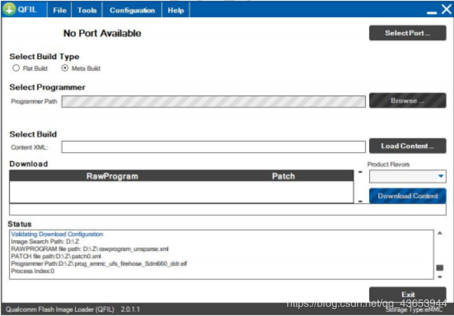454x316 pixels.
Task: Click the Browse button for programmer
Action: (407, 101)
